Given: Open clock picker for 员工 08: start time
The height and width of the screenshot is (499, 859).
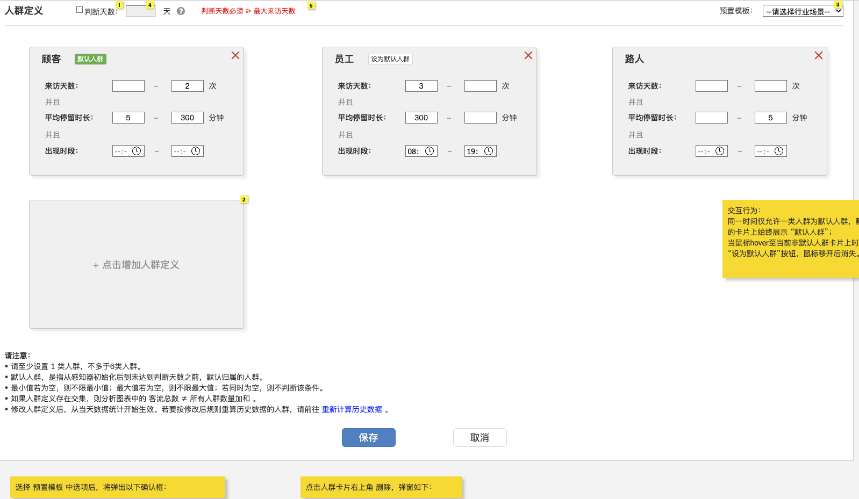Looking at the screenshot, I should coord(429,151).
